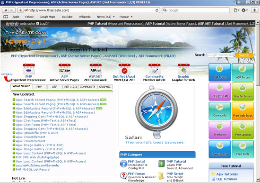Open the page menu icon
This screenshot has height=183, width=260.
[x=236, y=10]
